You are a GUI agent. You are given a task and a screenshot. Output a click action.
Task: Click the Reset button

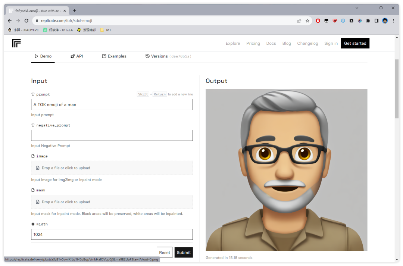165,253
